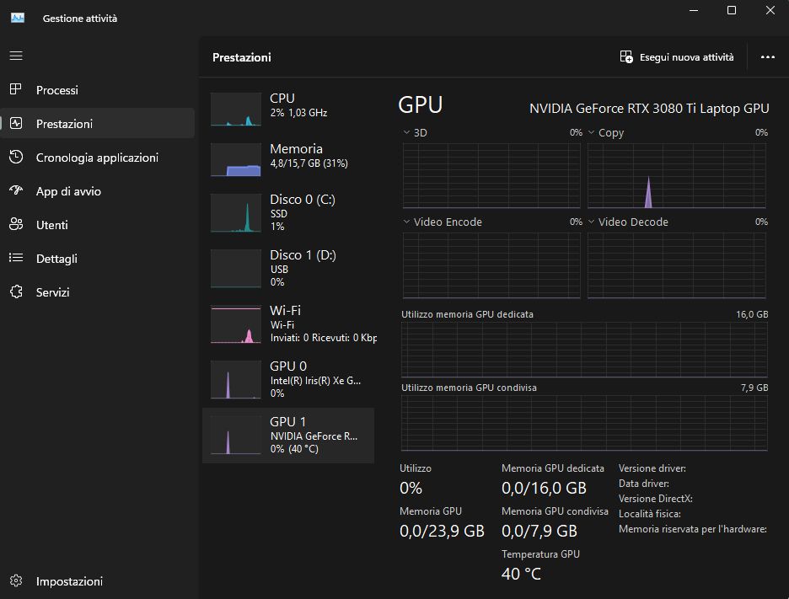Expand the 3D graph engine dropdown
789x599 pixels.
pos(407,133)
